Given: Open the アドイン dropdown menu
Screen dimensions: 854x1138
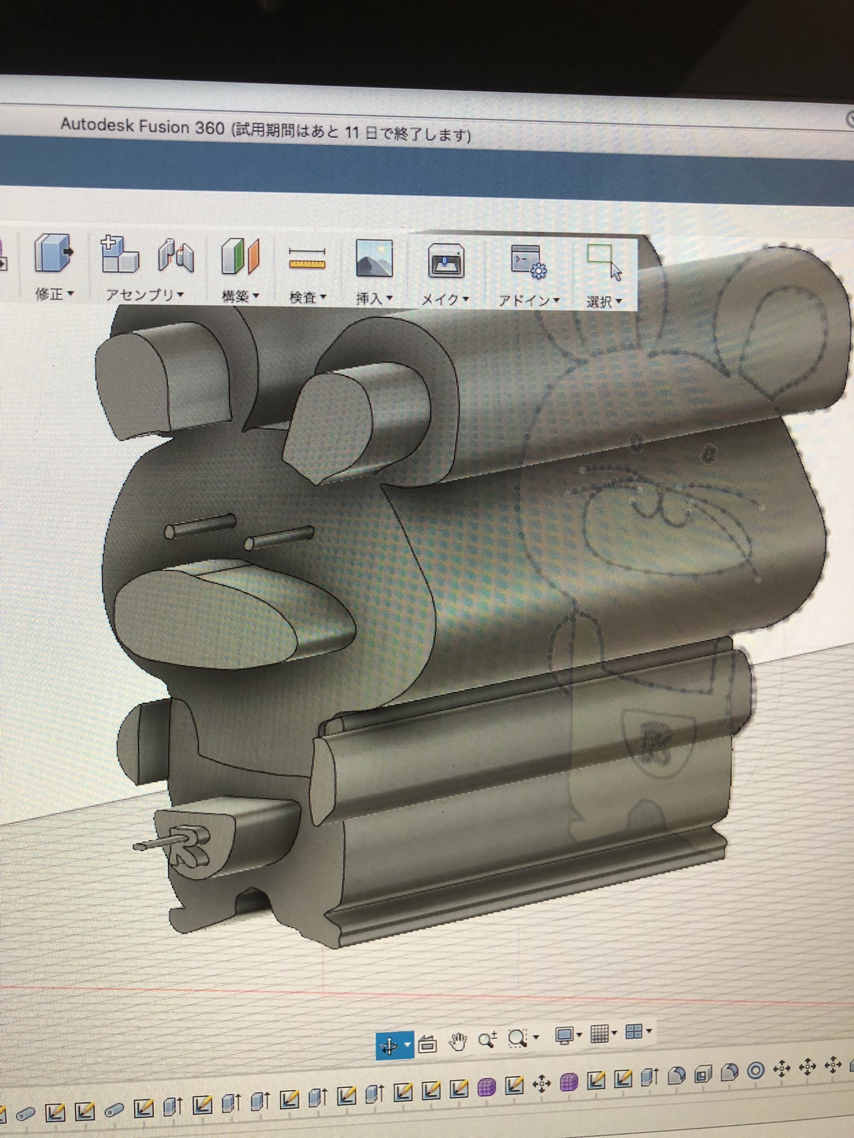Looking at the screenshot, I should [529, 300].
